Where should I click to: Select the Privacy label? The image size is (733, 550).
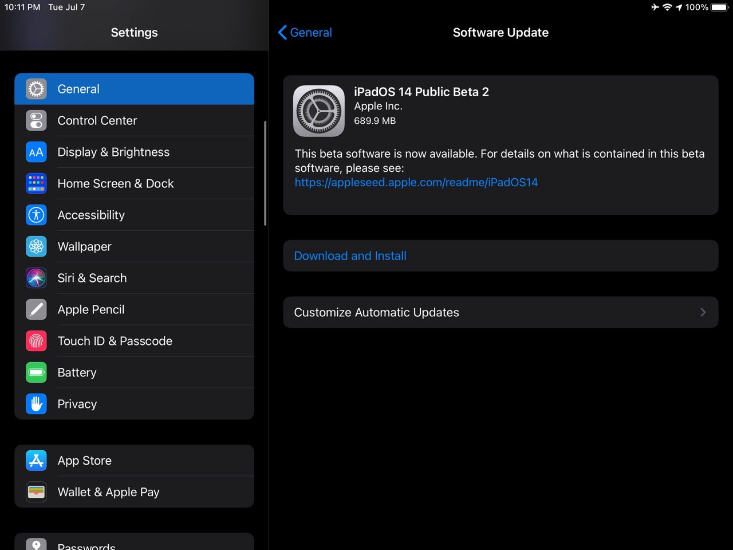click(x=77, y=404)
